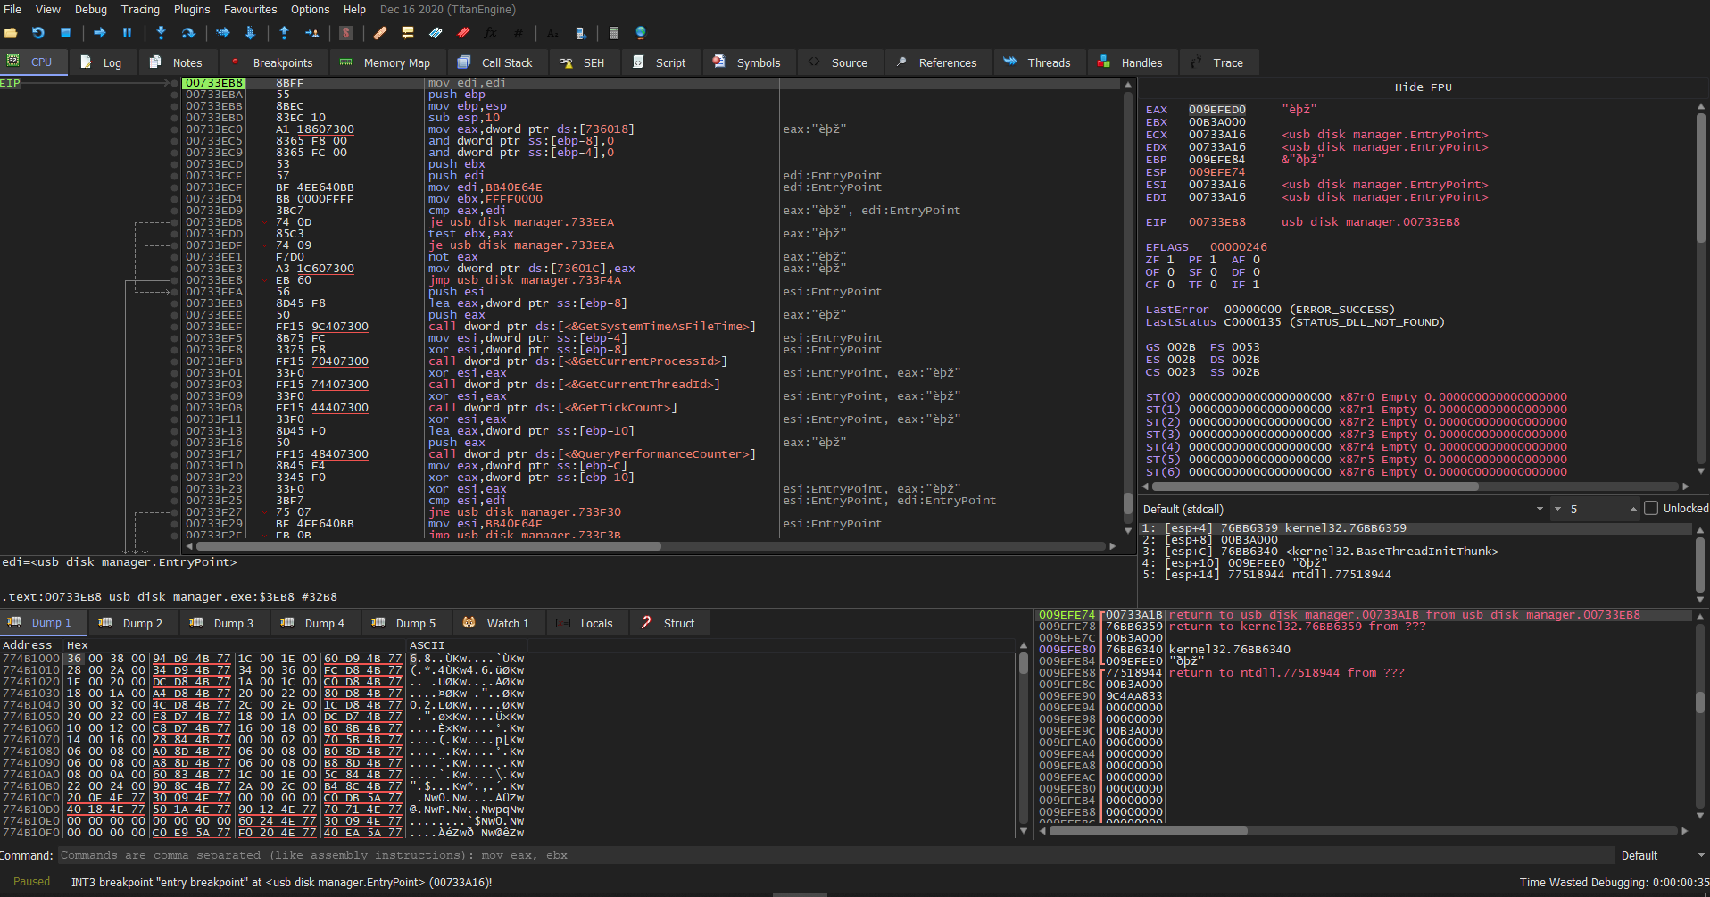Open the Default dropdown beside command bar
Image resolution: width=1710 pixels, height=897 pixels.
[x=1662, y=855]
